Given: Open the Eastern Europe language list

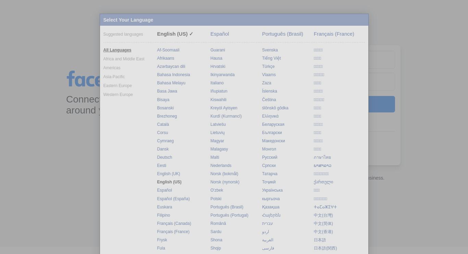Looking at the screenshot, I should [118, 86].
